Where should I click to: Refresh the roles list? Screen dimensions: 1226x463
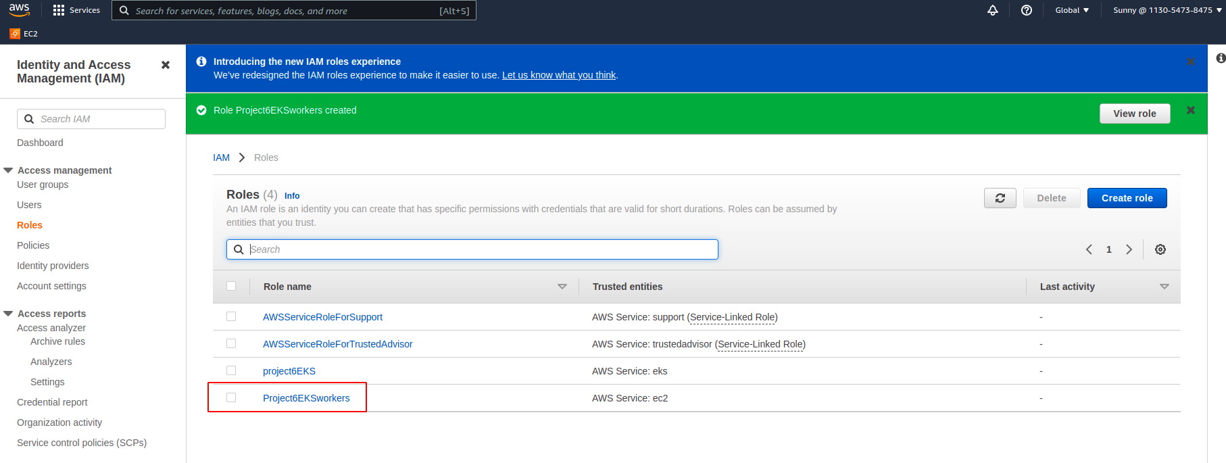tap(1000, 198)
